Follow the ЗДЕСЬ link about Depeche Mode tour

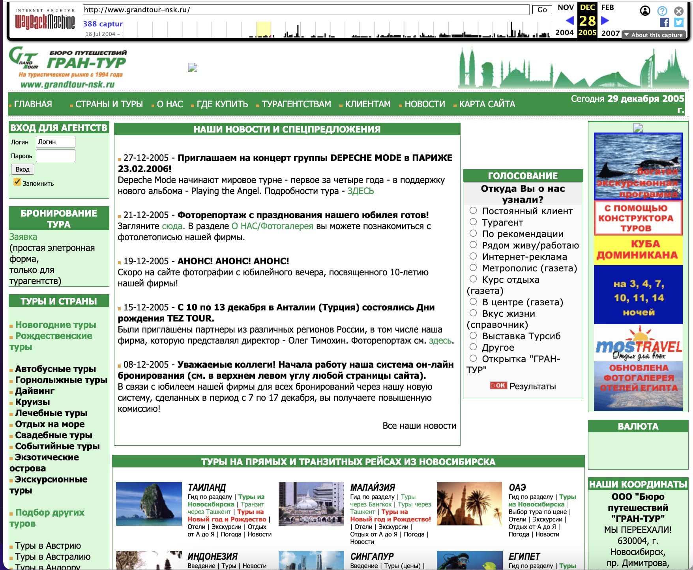pyautogui.click(x=360, y=191)
